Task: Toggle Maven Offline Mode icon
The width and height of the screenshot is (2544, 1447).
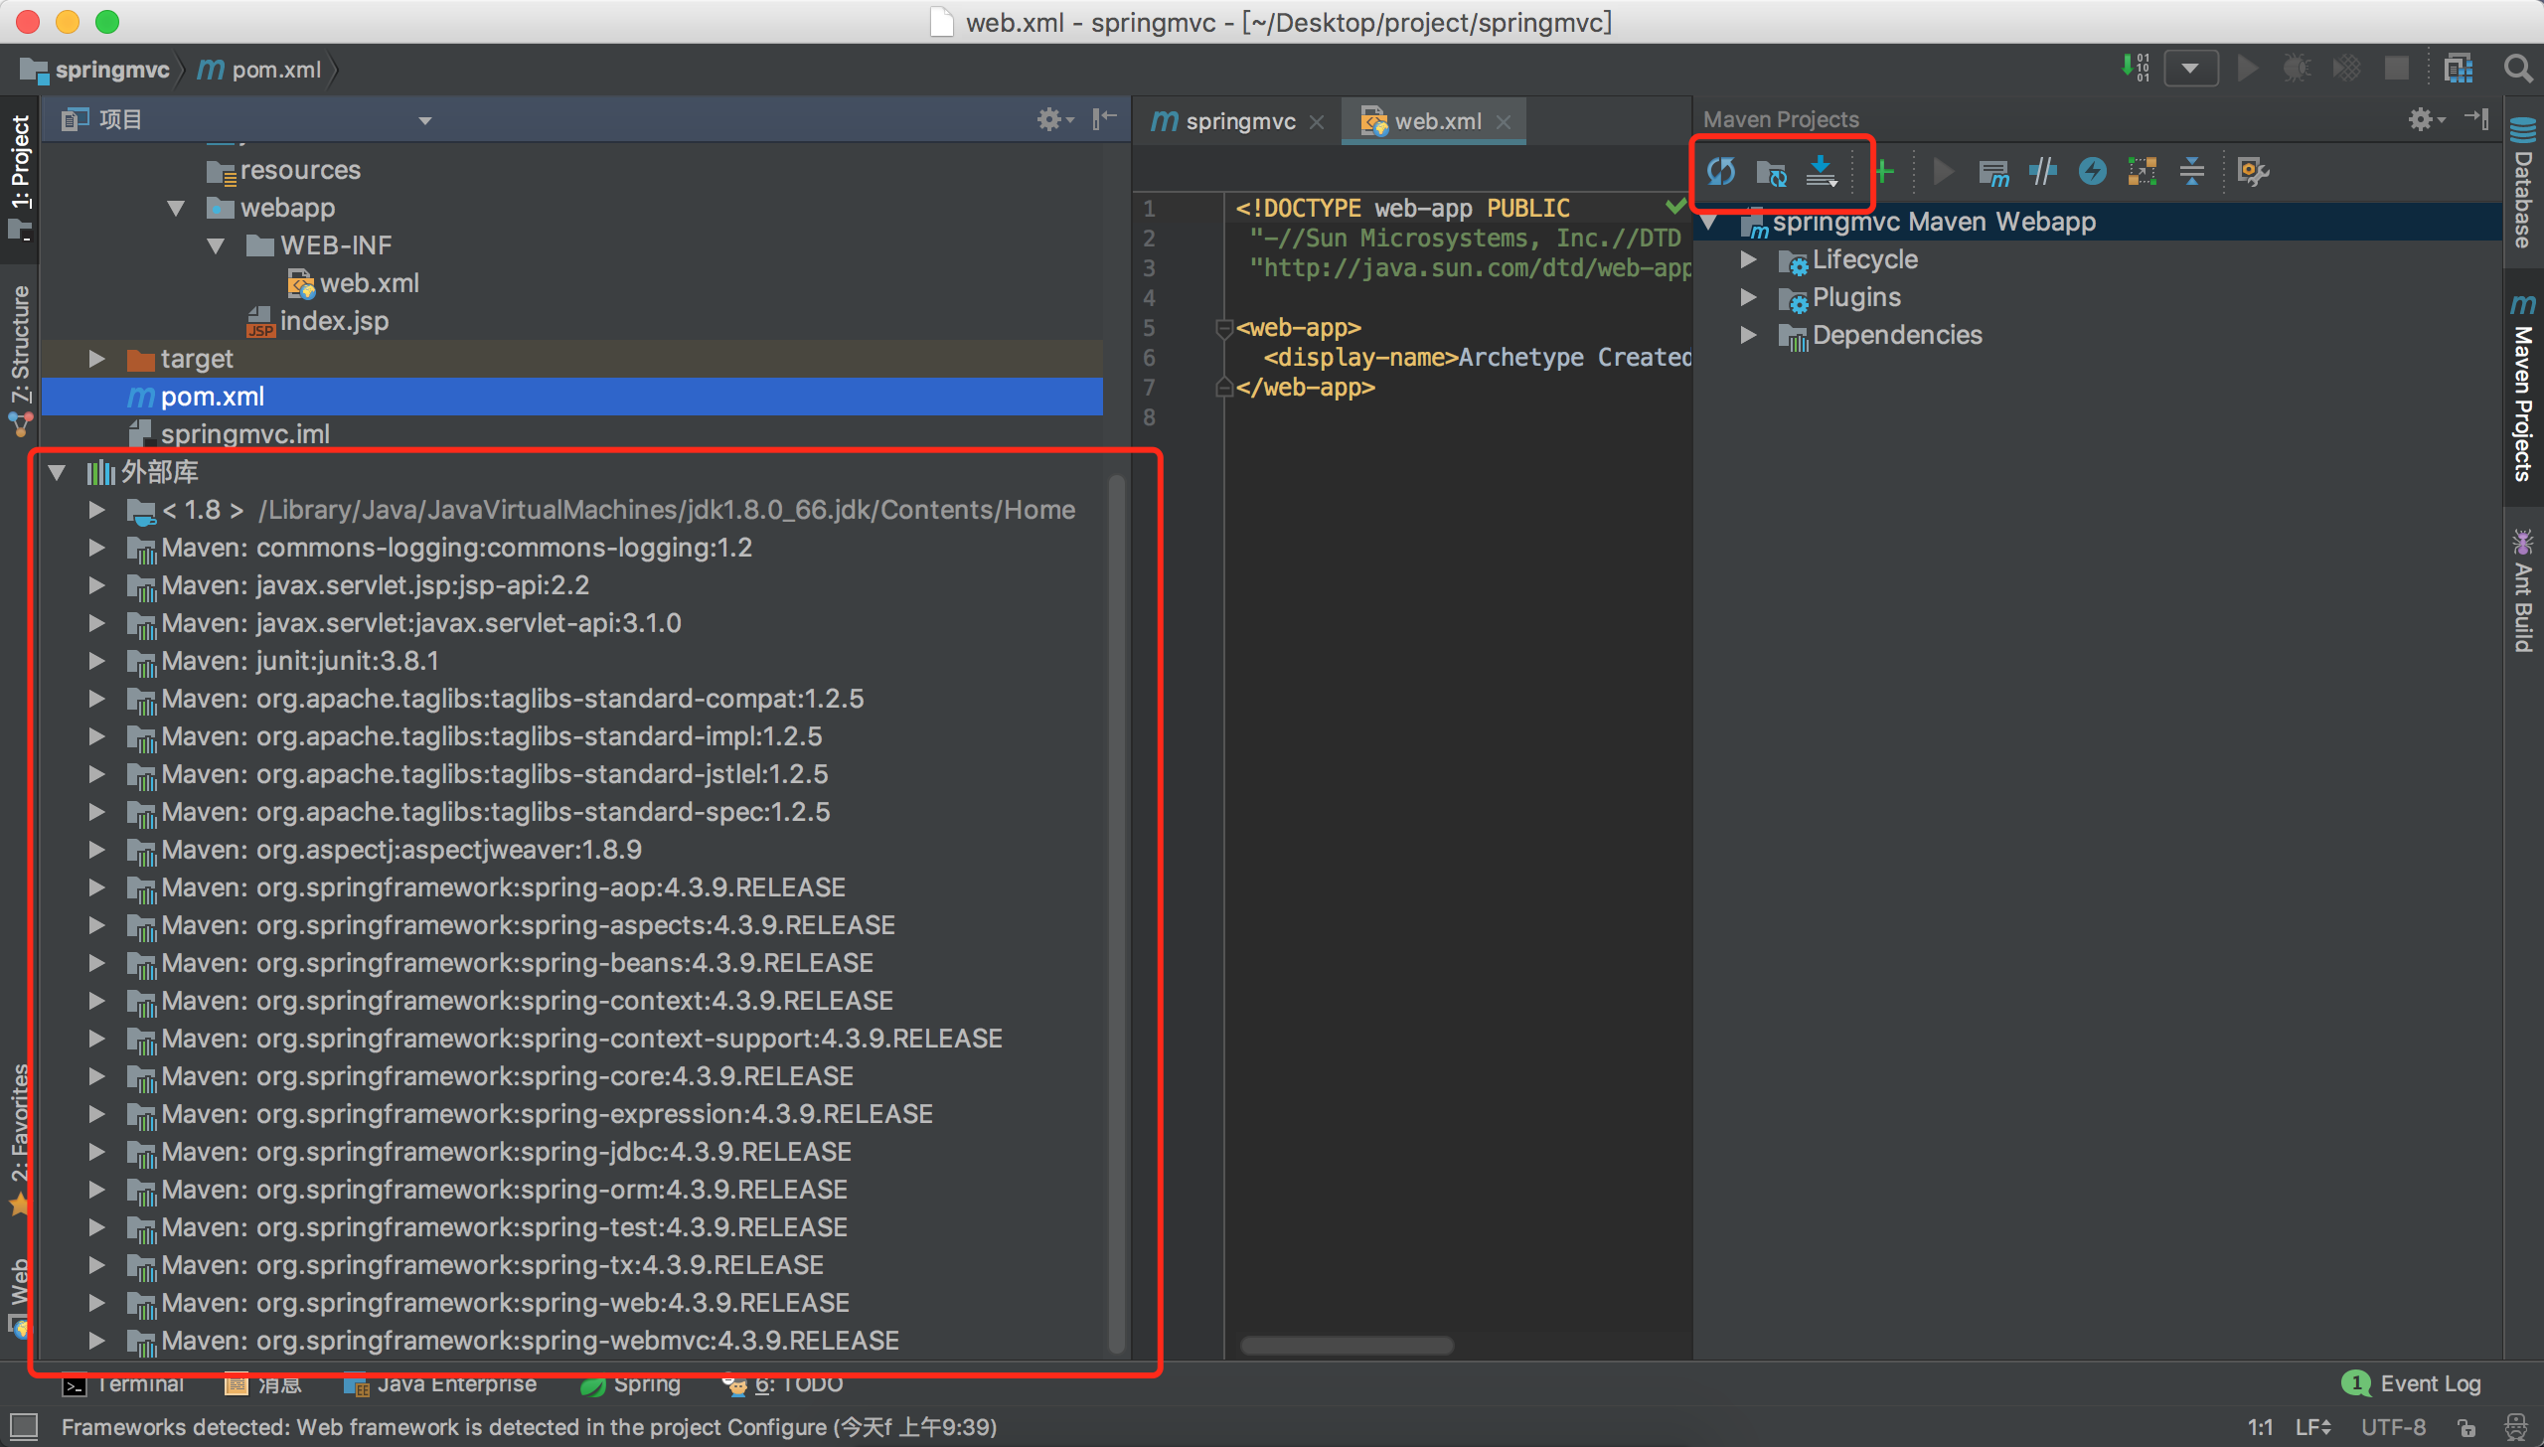Action: click(x=2042, y=171)
